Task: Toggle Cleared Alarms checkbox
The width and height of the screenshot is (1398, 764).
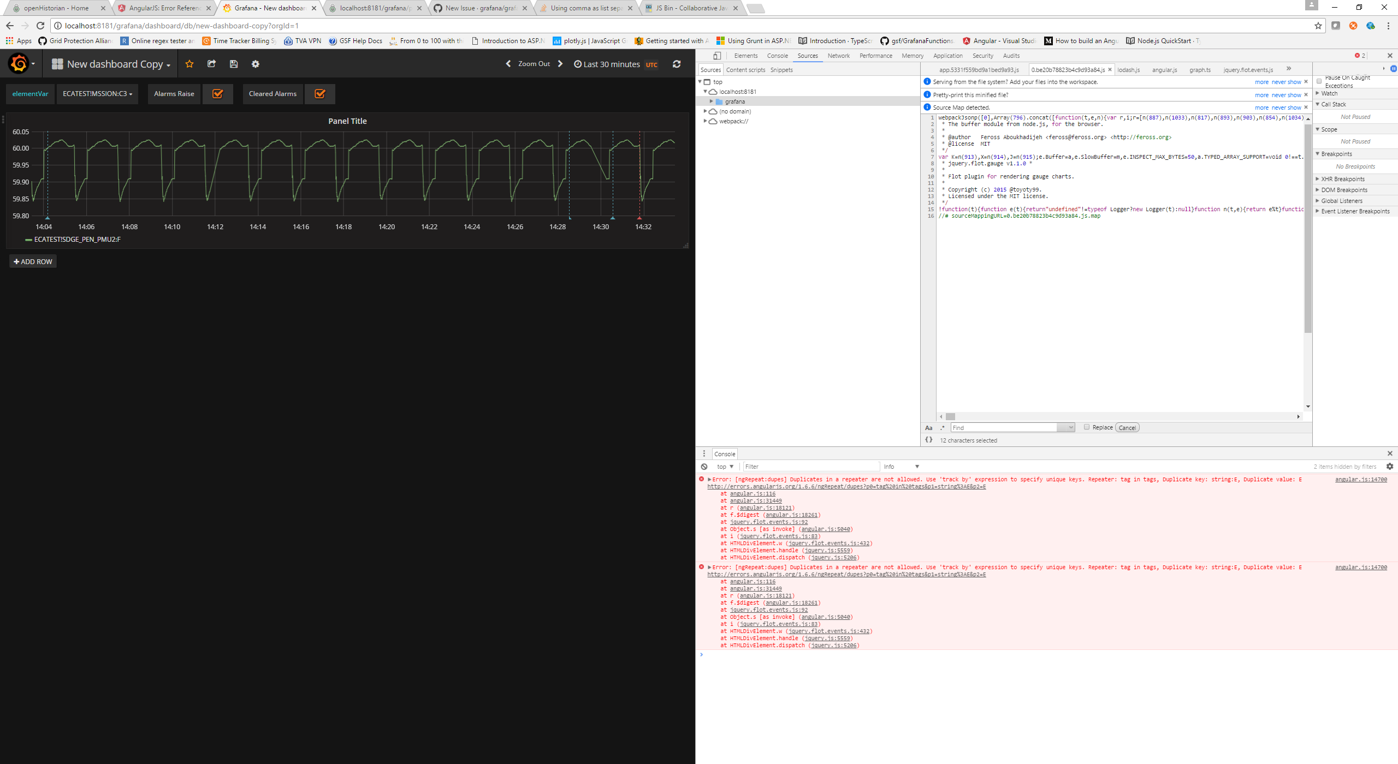Action: (x=320, y=94)
